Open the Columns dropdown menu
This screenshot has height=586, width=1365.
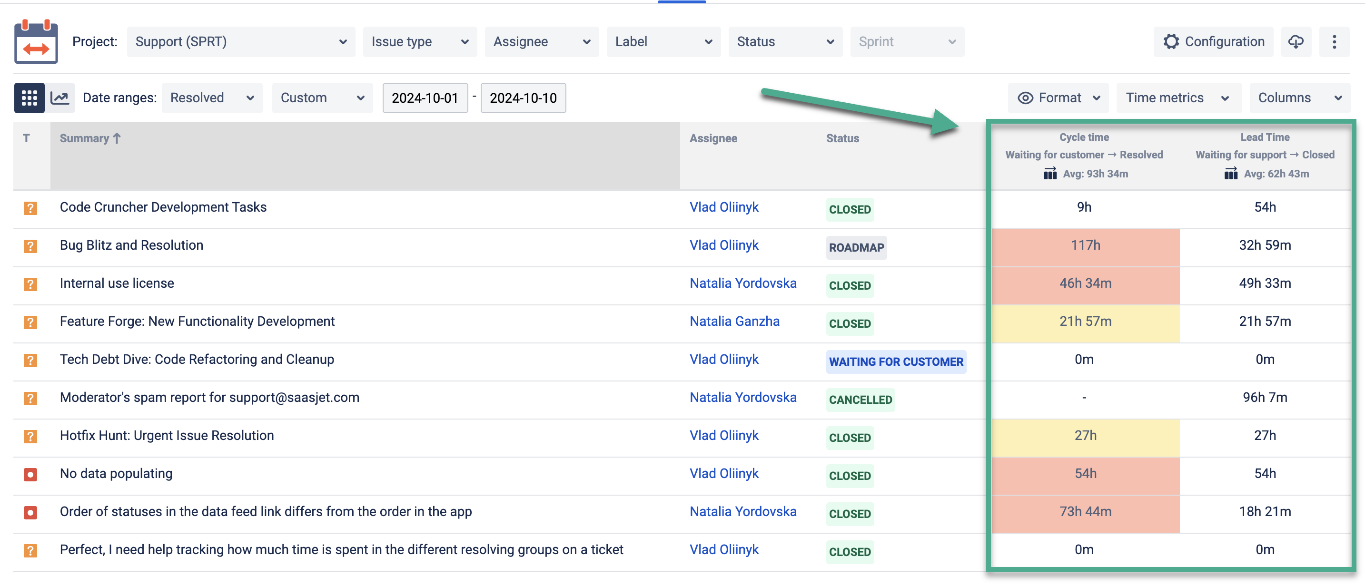pyautogui.click(x=1299, y=98)
